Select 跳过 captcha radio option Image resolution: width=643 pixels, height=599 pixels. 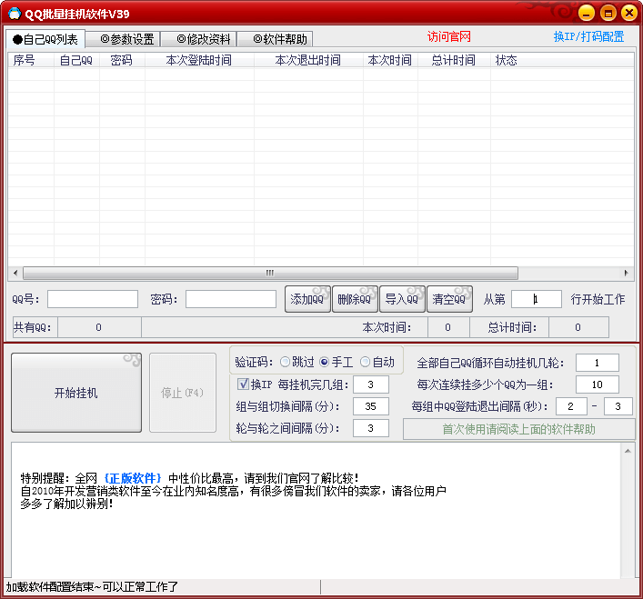coord(297,362)
